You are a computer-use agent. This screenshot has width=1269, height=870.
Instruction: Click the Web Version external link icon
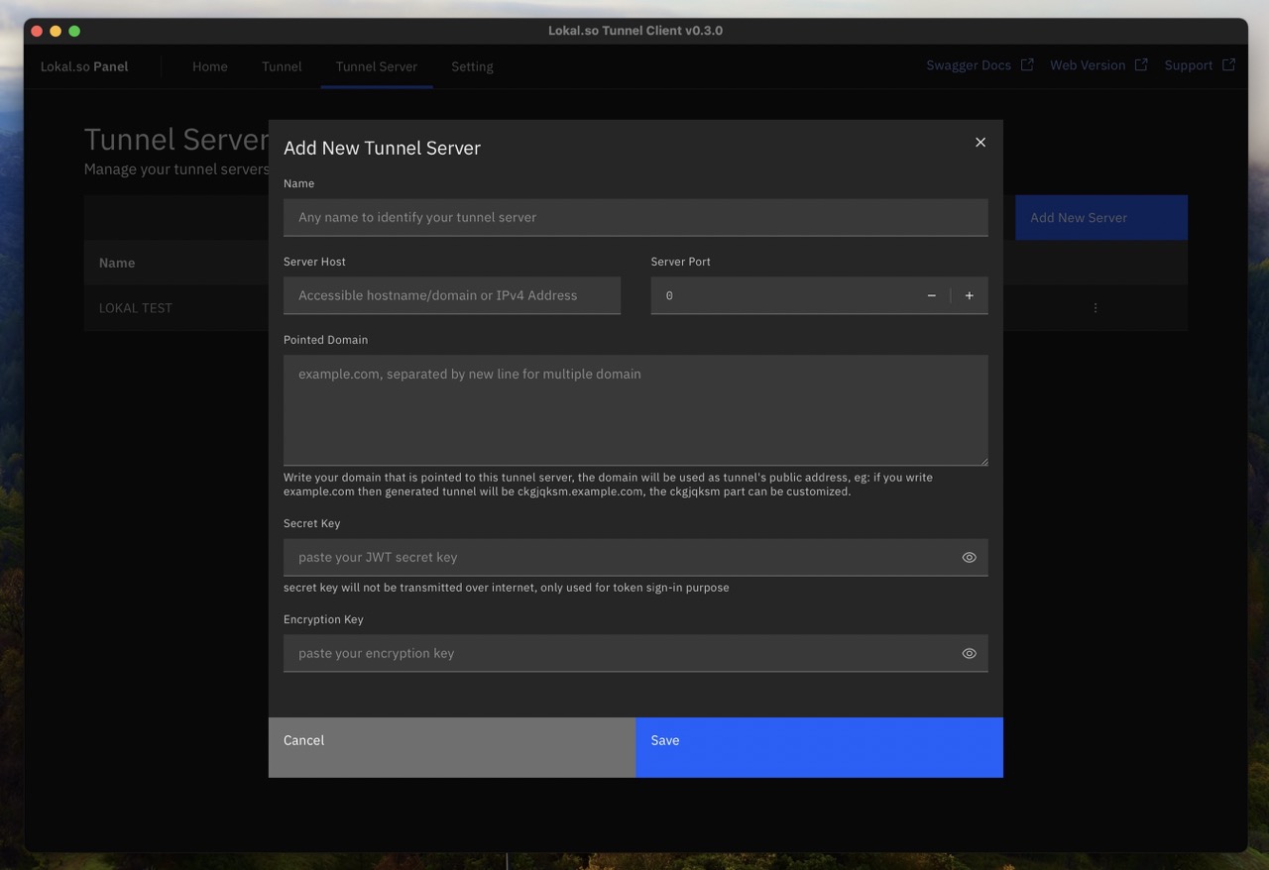(x=1140, y=64)
